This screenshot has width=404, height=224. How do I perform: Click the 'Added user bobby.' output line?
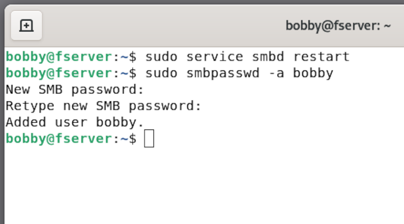pyautogui.click(x=75, y=122)
